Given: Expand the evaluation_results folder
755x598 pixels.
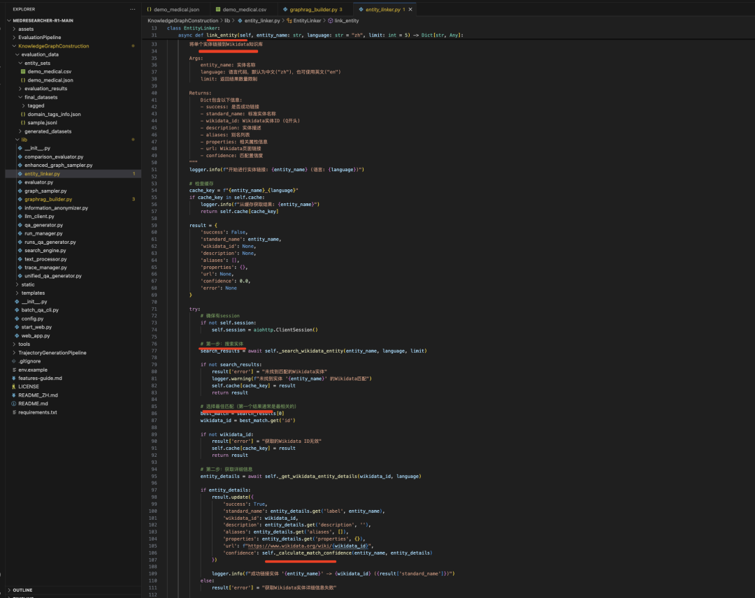Looking at the screenshot, I should [45, 89].
